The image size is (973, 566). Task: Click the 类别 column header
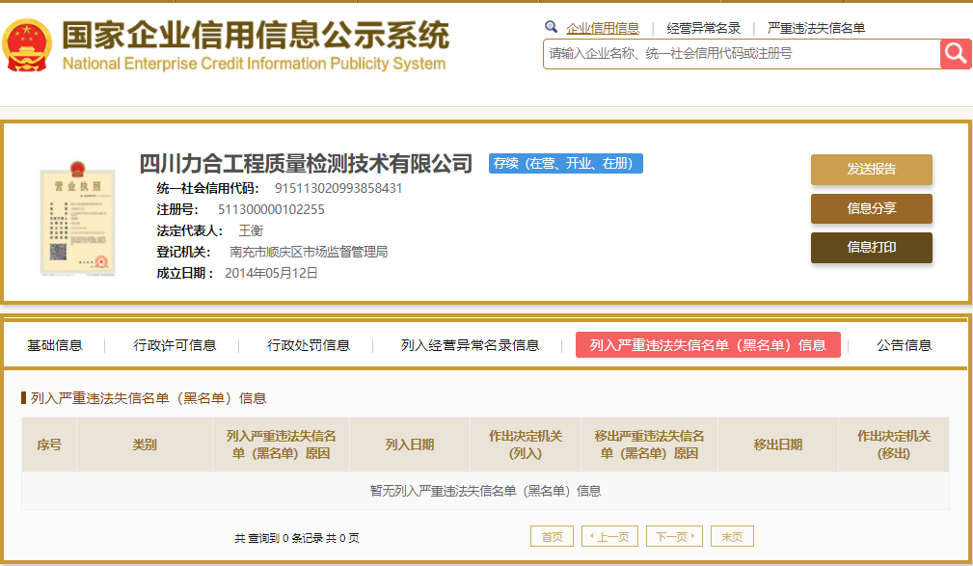[145, 445]
